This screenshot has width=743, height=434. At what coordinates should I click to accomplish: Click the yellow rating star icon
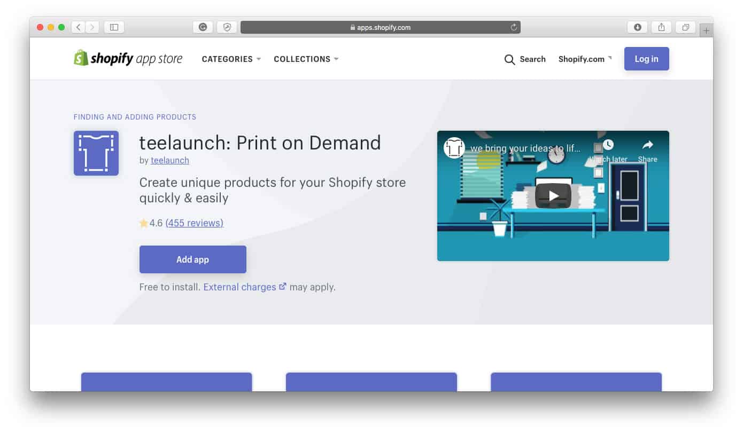144,223
